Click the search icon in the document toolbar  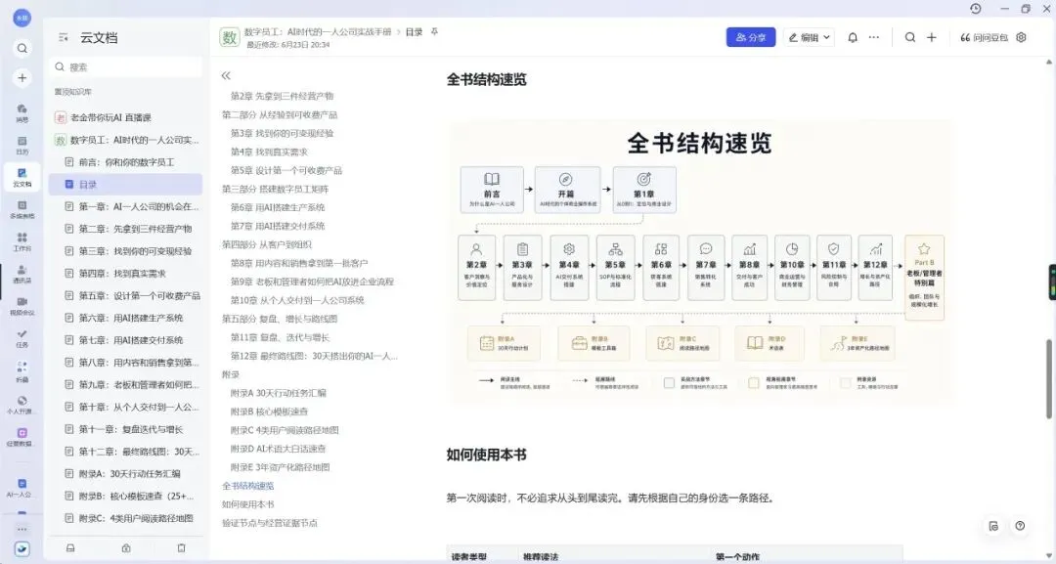click(910, 38)
